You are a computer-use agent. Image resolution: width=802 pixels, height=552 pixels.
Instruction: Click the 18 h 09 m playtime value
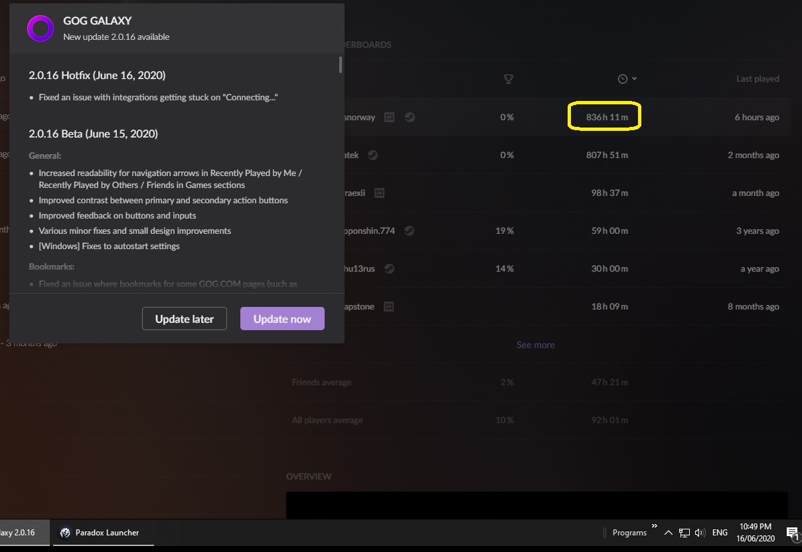click(610, 307)
